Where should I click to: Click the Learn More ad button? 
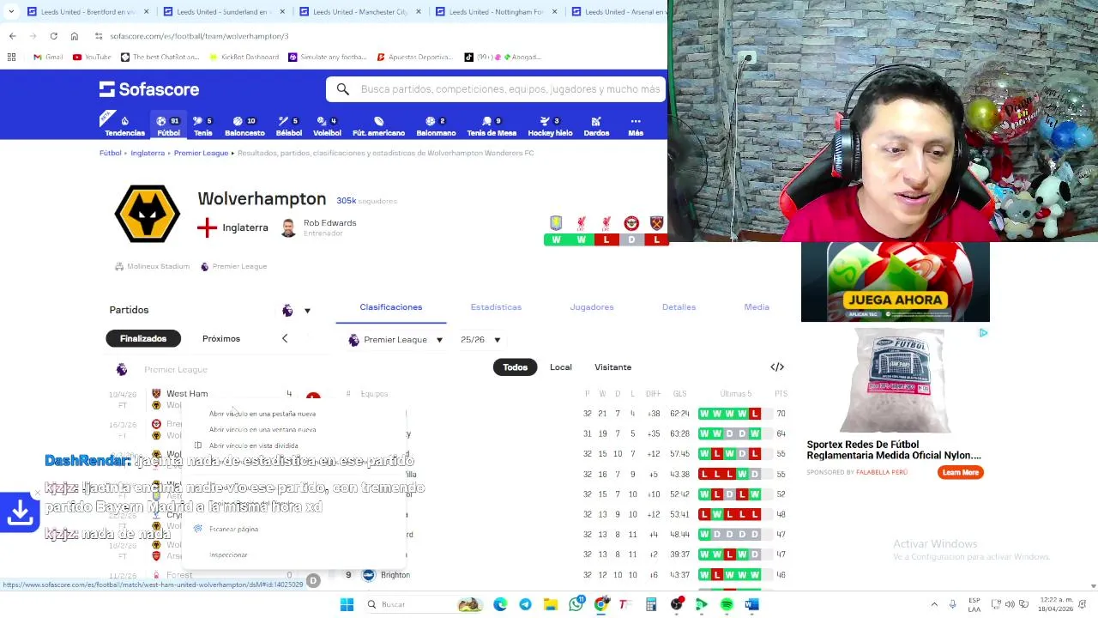point(960,472)
